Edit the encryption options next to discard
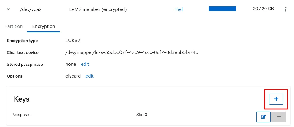 (x=90, y=76)
